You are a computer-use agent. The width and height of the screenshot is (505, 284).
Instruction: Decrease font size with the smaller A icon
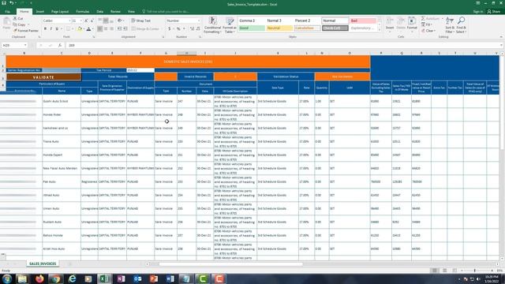point(92,21)
